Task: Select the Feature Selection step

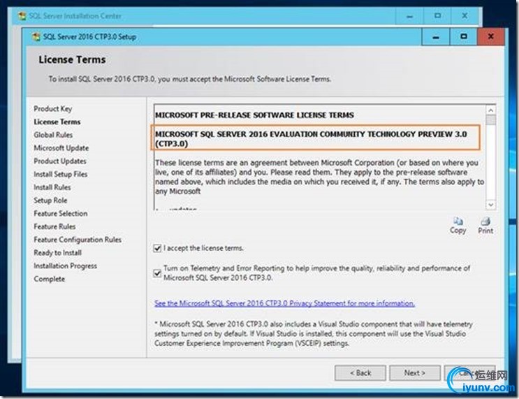Action: [61, 214]
